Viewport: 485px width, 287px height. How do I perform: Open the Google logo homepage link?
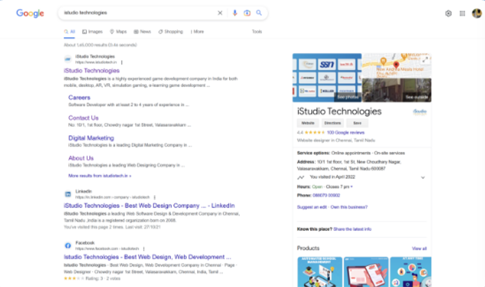(x=30, y=13)
